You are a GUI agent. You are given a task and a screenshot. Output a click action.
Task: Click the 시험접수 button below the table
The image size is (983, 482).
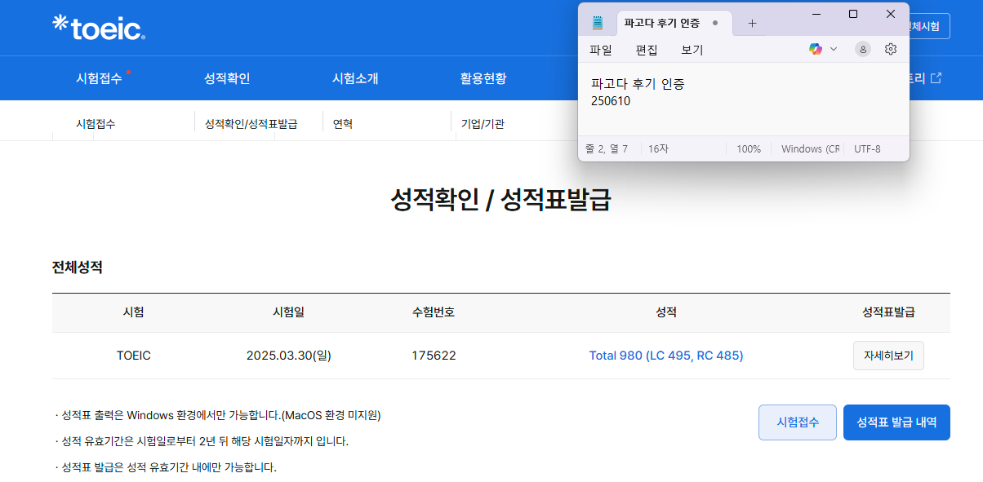pos(798,422)
